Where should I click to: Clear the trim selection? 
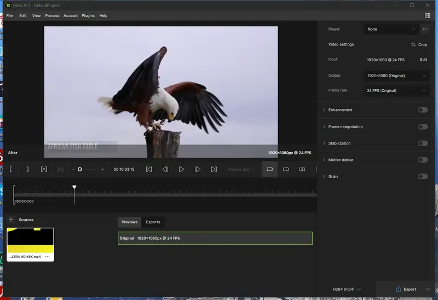(x=44, y=170)
